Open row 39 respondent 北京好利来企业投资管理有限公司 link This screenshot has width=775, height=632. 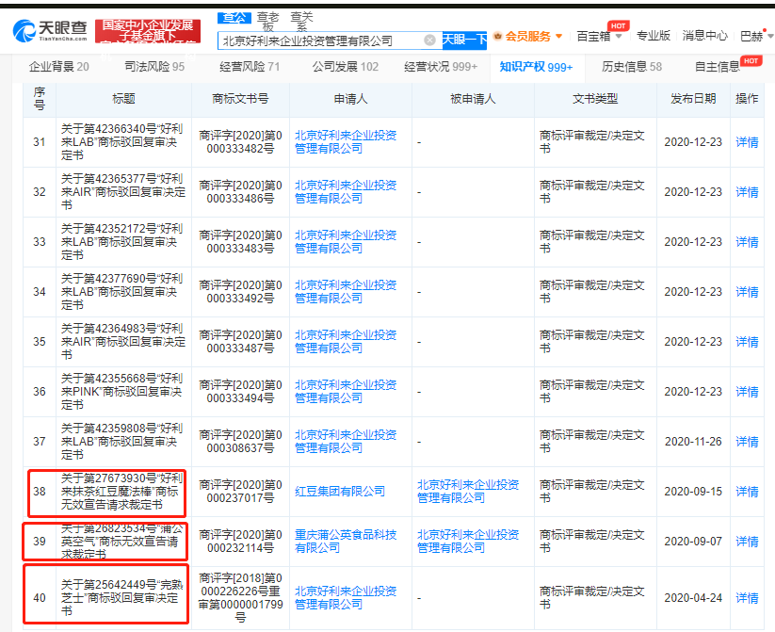(x=468, y=542)
